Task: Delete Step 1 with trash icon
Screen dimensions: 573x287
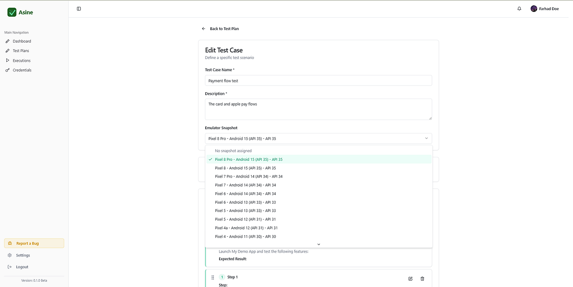Action: (422, 278)
